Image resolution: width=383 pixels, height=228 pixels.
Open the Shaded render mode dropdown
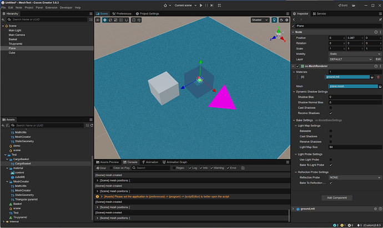click(x=260, y=20)
